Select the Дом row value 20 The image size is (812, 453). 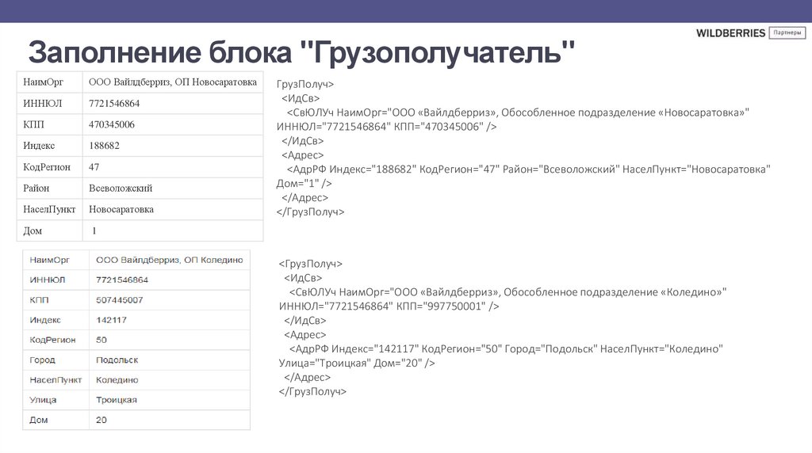[x=101, y=420]
